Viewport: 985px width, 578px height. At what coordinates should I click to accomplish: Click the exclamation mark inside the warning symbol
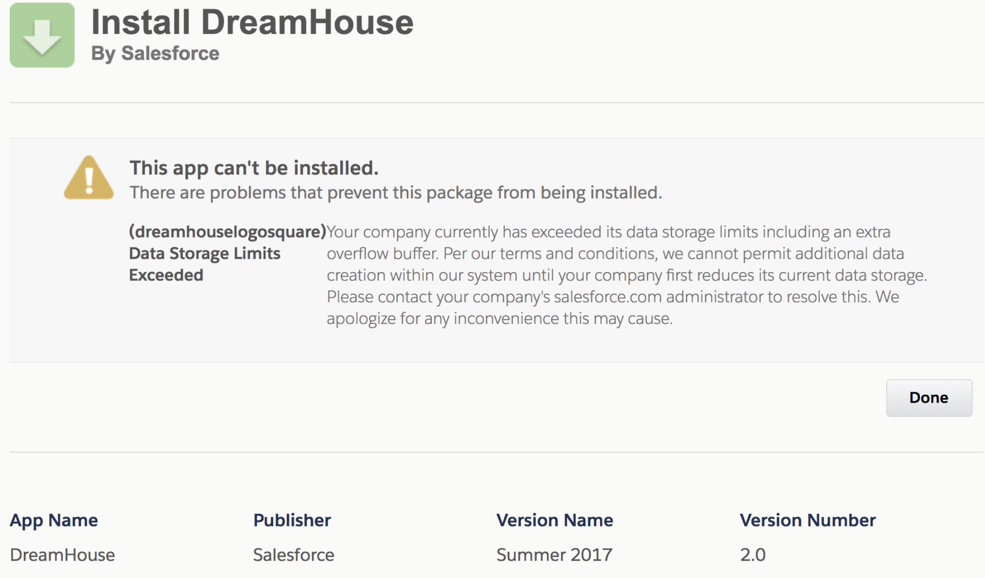coord(88,181)
